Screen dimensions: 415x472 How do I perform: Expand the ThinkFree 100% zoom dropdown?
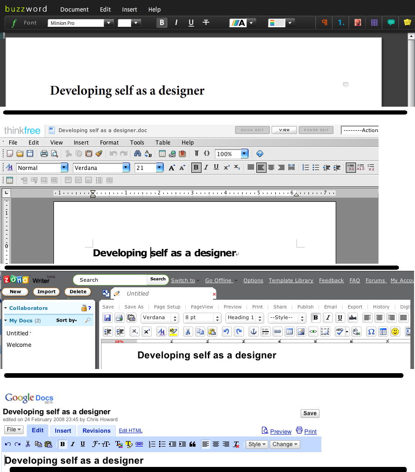(x=244, y=154)
